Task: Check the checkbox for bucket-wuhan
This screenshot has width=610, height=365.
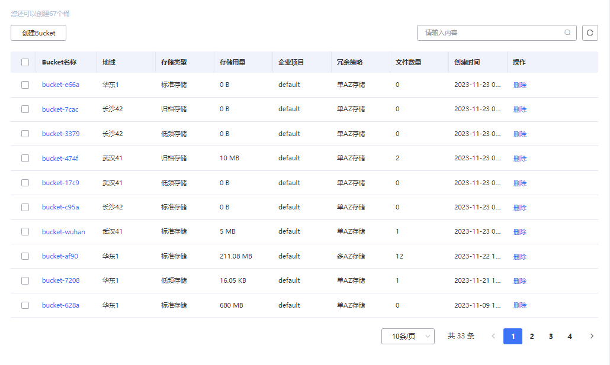Action: [25, 231]
